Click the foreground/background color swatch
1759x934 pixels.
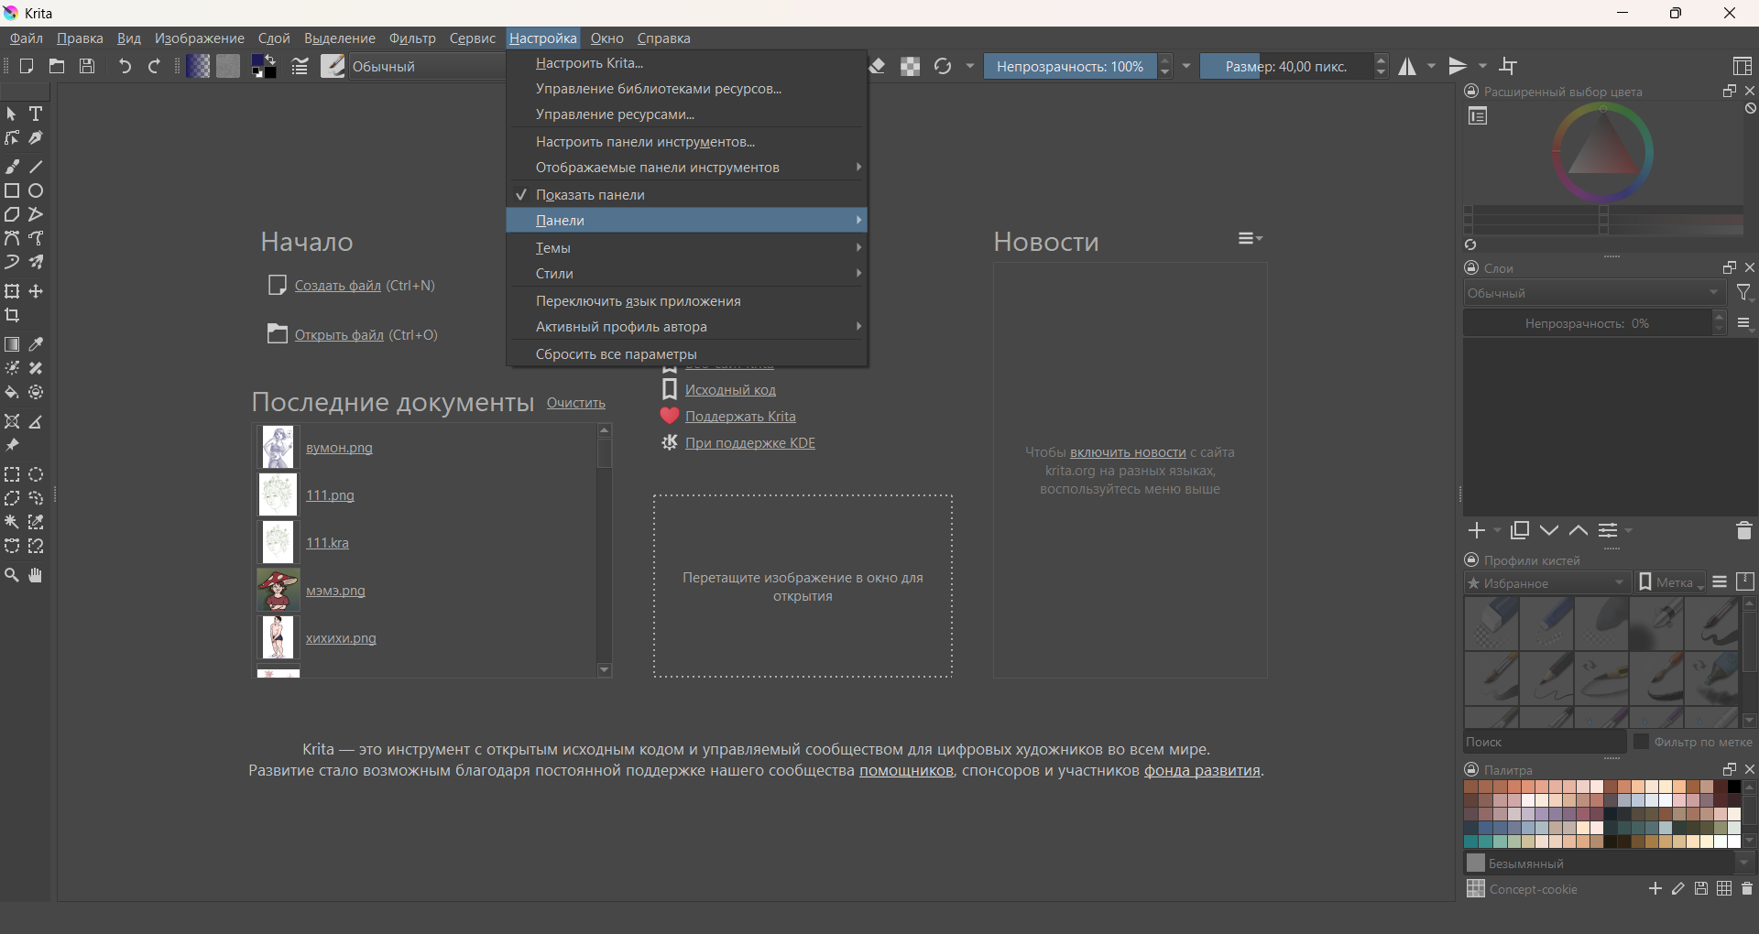click(264, 66)
